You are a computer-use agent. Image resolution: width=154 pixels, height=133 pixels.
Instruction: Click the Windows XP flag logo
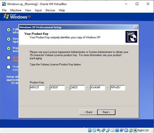(x=6, y=16)
